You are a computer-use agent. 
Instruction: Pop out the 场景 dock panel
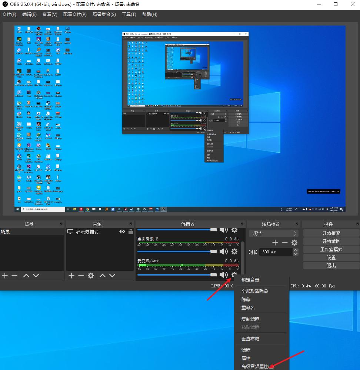pos(61,224)
